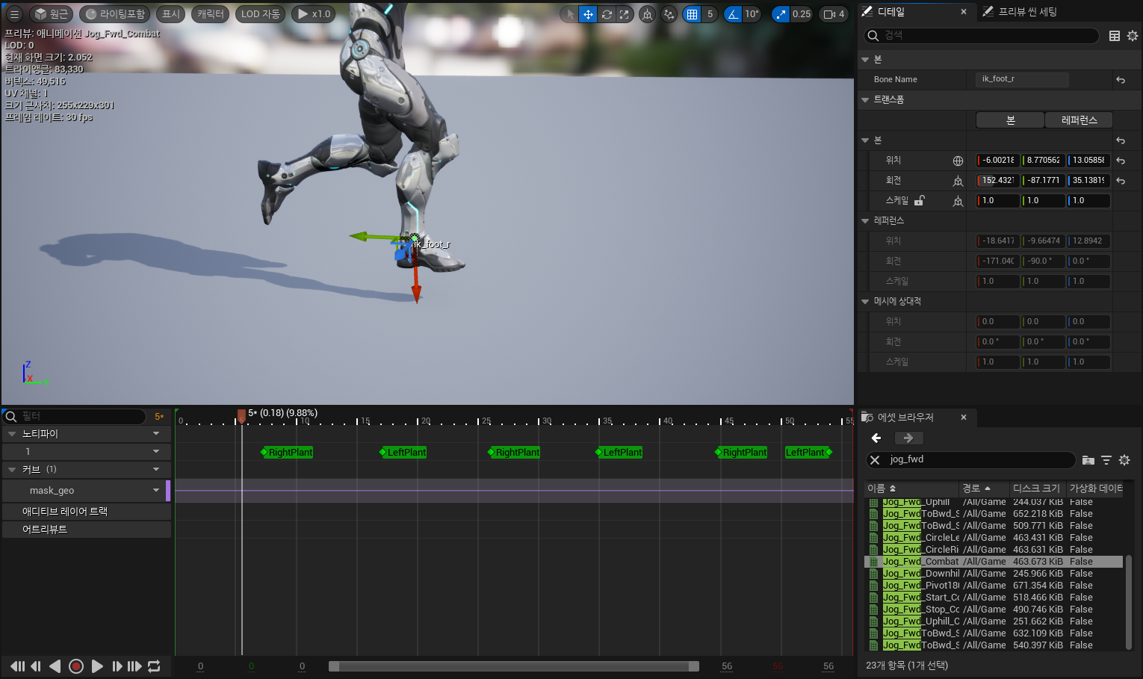
Task: Click the timeline horizontal range scrollbar
Action: (514, 666)
